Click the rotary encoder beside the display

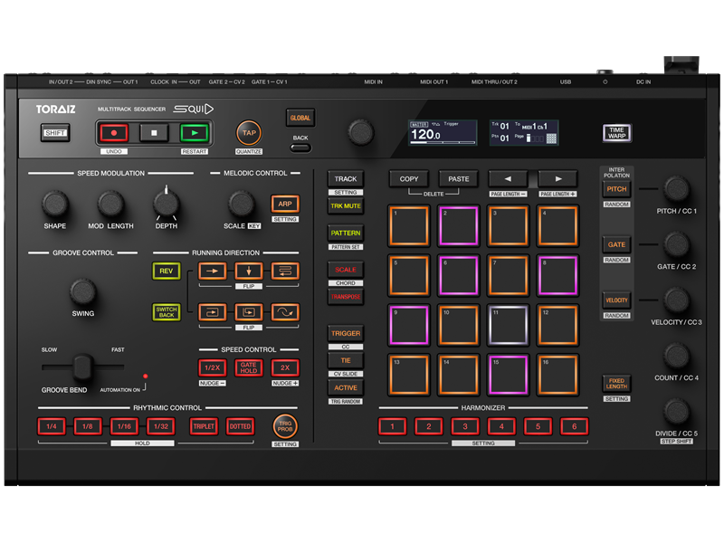tap(360, 133)
